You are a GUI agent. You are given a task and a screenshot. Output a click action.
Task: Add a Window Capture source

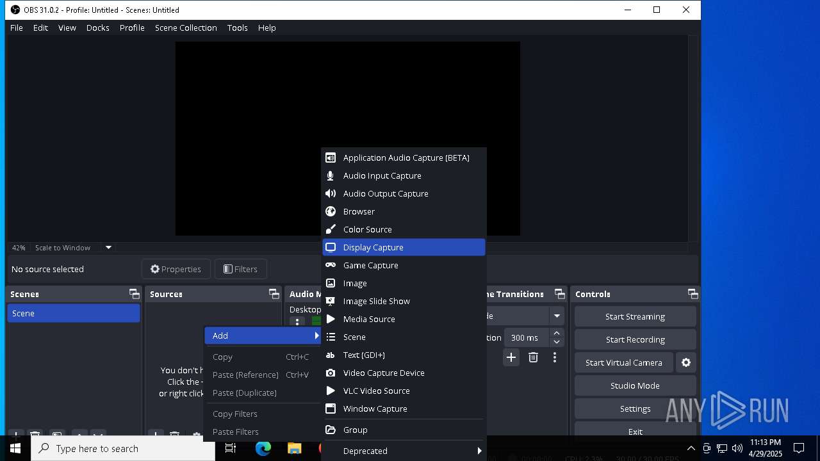404,408
